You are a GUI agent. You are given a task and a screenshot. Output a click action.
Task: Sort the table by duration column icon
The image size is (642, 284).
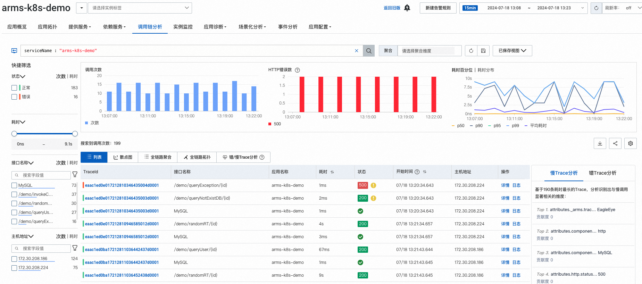332,172
